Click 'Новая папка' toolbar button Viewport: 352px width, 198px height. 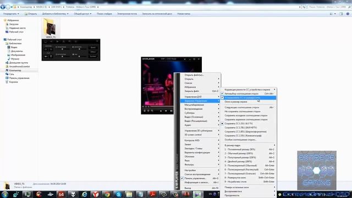pyautogui.click(x=184, y=14)
